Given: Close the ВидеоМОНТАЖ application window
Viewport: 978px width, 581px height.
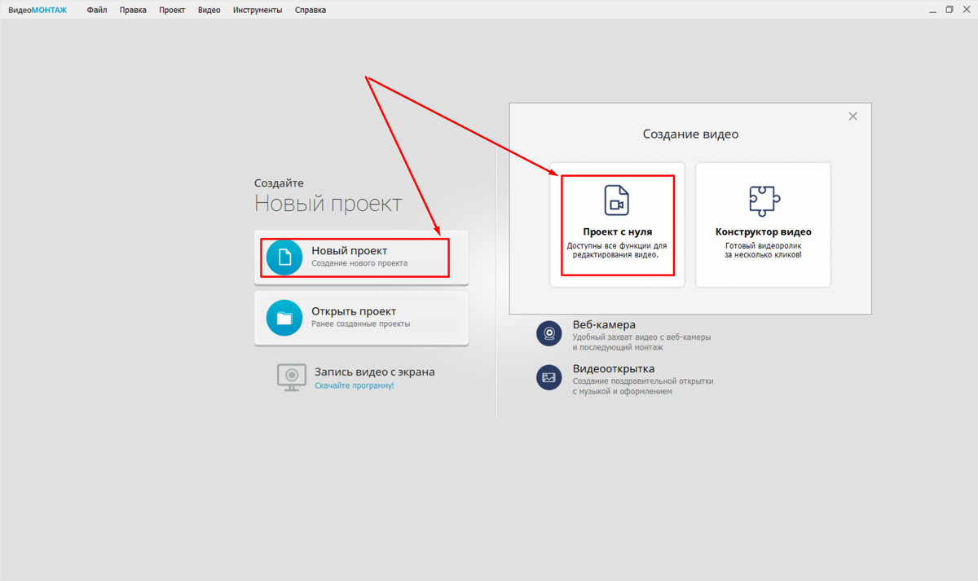Looking at the screenshot, I should (x=966, y=10).
